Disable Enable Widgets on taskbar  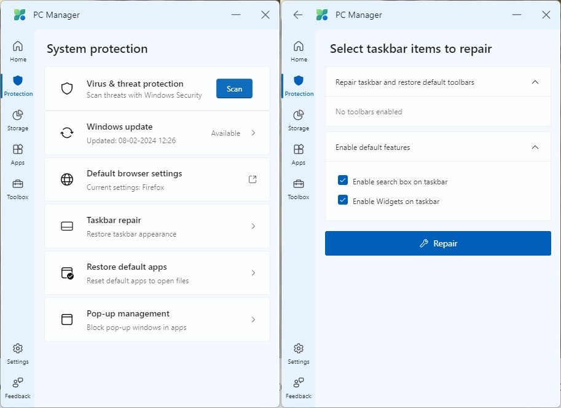coord(342,200)
